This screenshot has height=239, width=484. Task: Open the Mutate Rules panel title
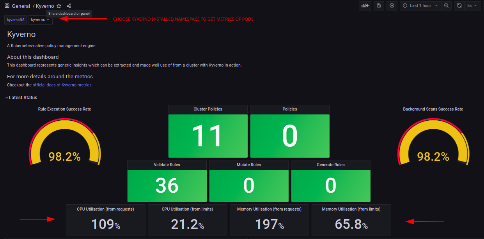(x=249, y=165)
